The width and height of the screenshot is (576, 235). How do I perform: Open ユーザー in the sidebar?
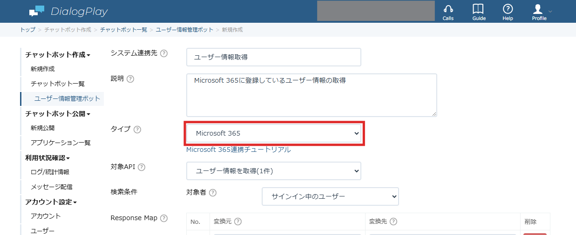tap(43, 231)
